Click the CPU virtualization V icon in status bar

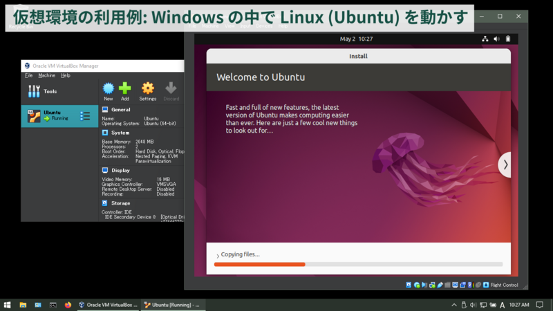[x=470, y=285]
